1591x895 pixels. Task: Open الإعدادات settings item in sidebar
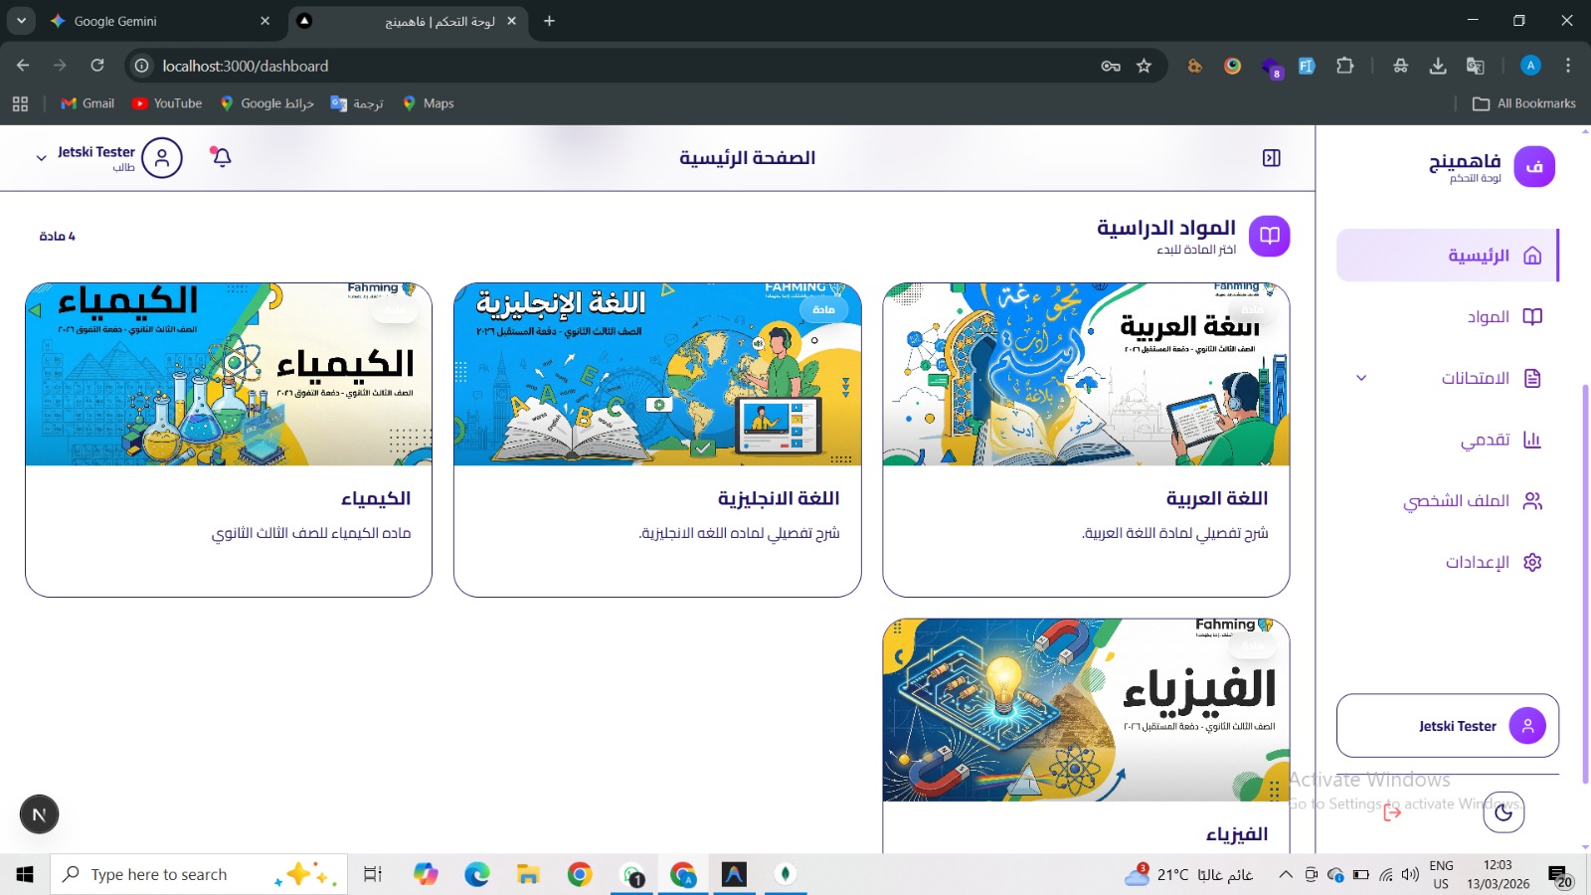pyautogui.click(x=1447, y=562)
